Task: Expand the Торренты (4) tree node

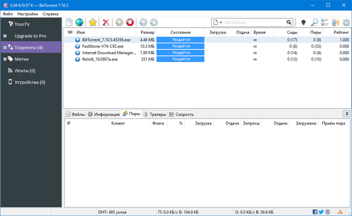Action: 5,48
